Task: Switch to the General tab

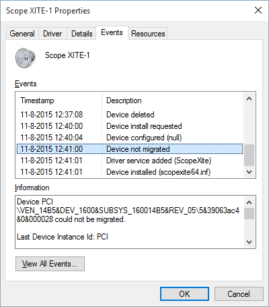Action: (22, 34)
